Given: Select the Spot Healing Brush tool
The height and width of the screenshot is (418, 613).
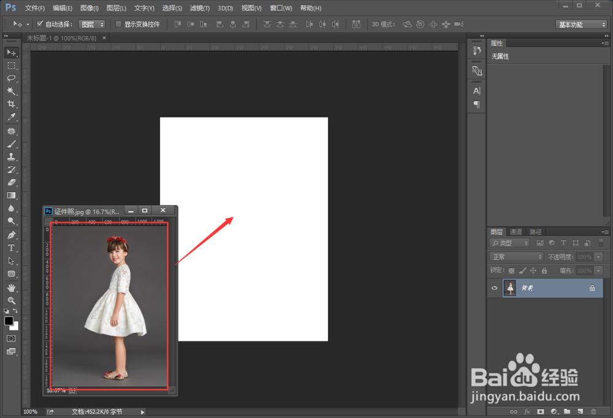Looking at the screenshot, I should (11, 131).
